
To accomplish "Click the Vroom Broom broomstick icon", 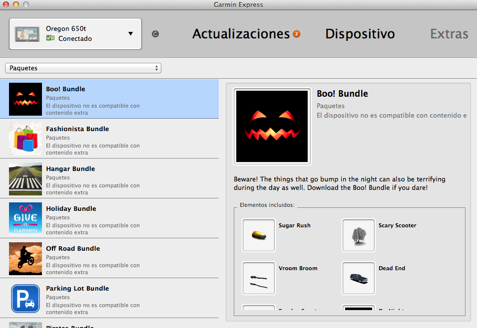I will [259, 278].
